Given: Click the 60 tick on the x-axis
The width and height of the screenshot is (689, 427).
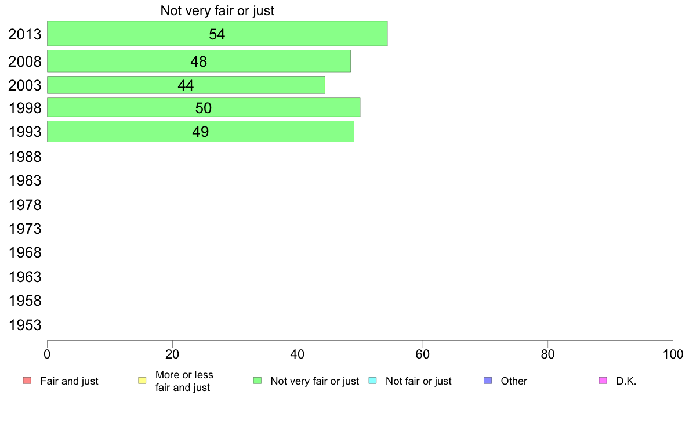Looking at the screenshot, I should point(422,354).
